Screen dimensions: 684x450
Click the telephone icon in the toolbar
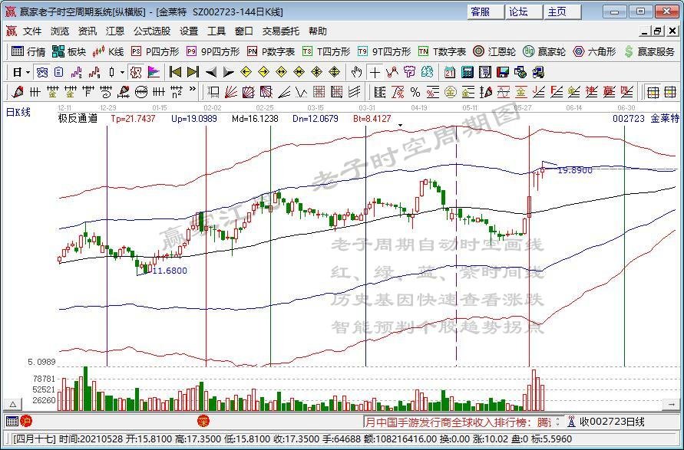(42, 72)
